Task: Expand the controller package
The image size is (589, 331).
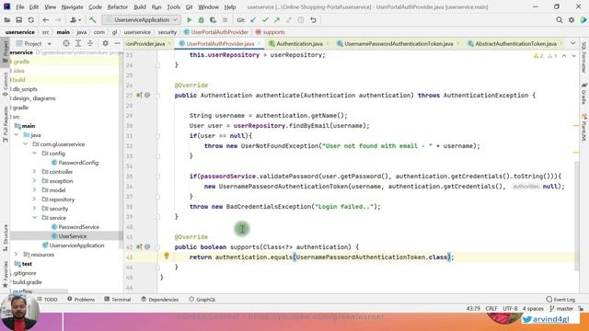Action: coord(35,172)
